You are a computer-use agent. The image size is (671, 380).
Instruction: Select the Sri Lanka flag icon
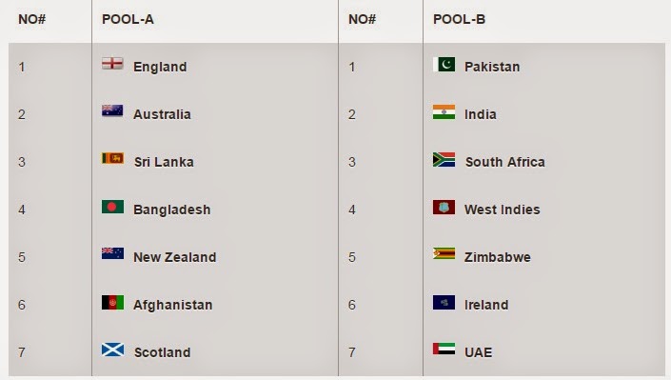click(x=112, y=158)
